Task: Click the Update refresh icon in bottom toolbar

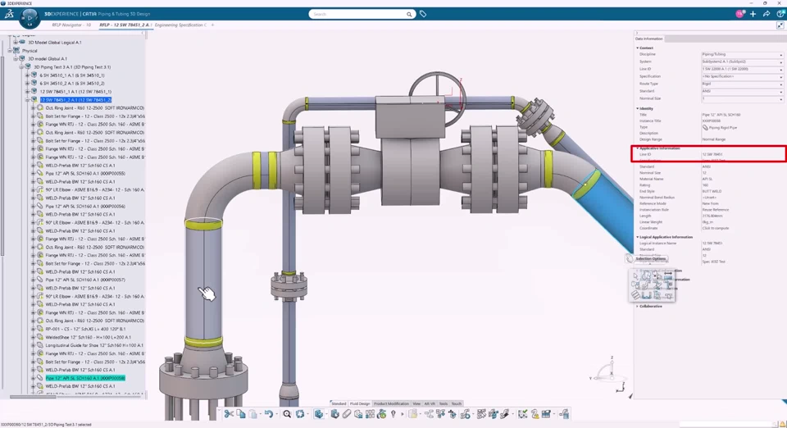Action: 300,414
